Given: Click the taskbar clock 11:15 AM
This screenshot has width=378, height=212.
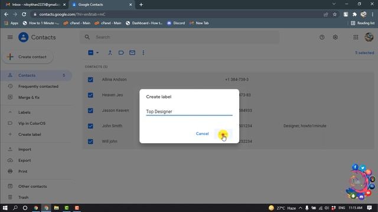Looking at the screenshot, I should point(356,208).
